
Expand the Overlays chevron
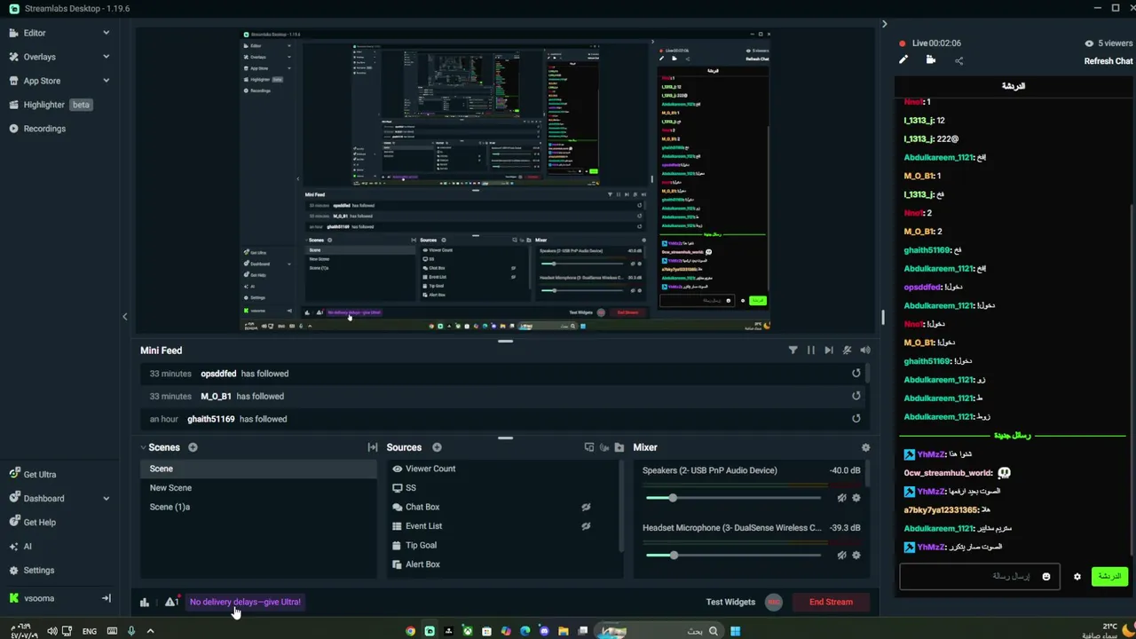(106, 57)
